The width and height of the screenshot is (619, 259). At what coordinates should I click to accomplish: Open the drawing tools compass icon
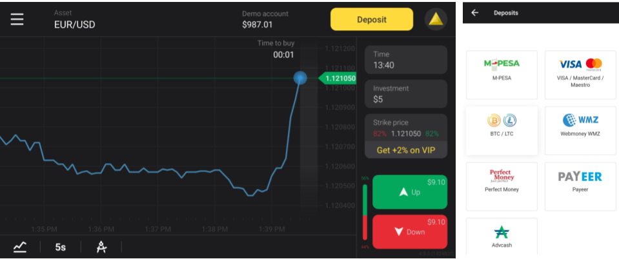101,247
